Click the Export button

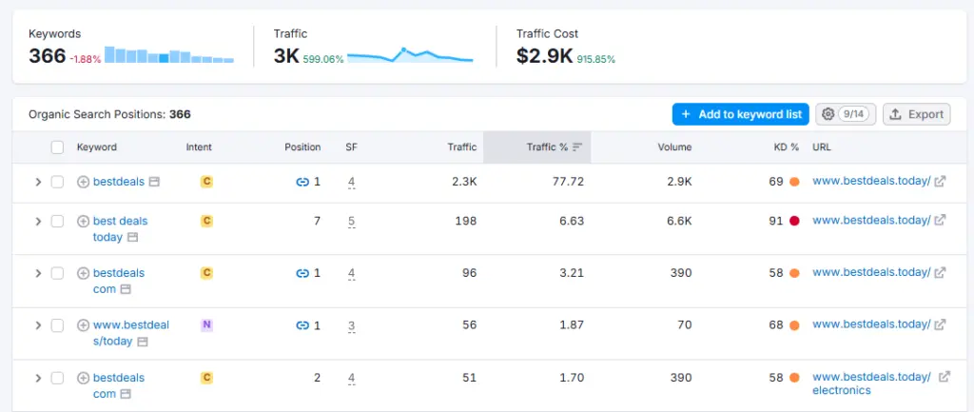point(916,114)
